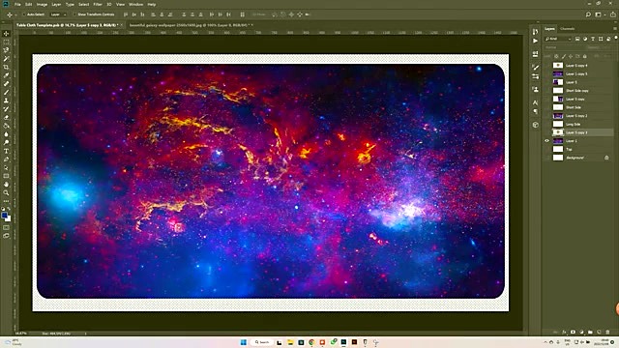619x348 pixels.
Task: Click the Windows Start button
Action: [244, 342]
